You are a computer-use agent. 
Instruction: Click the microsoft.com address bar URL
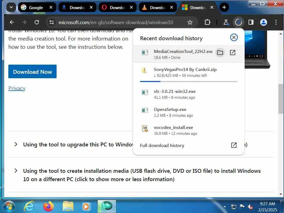(x=116, y=22)
